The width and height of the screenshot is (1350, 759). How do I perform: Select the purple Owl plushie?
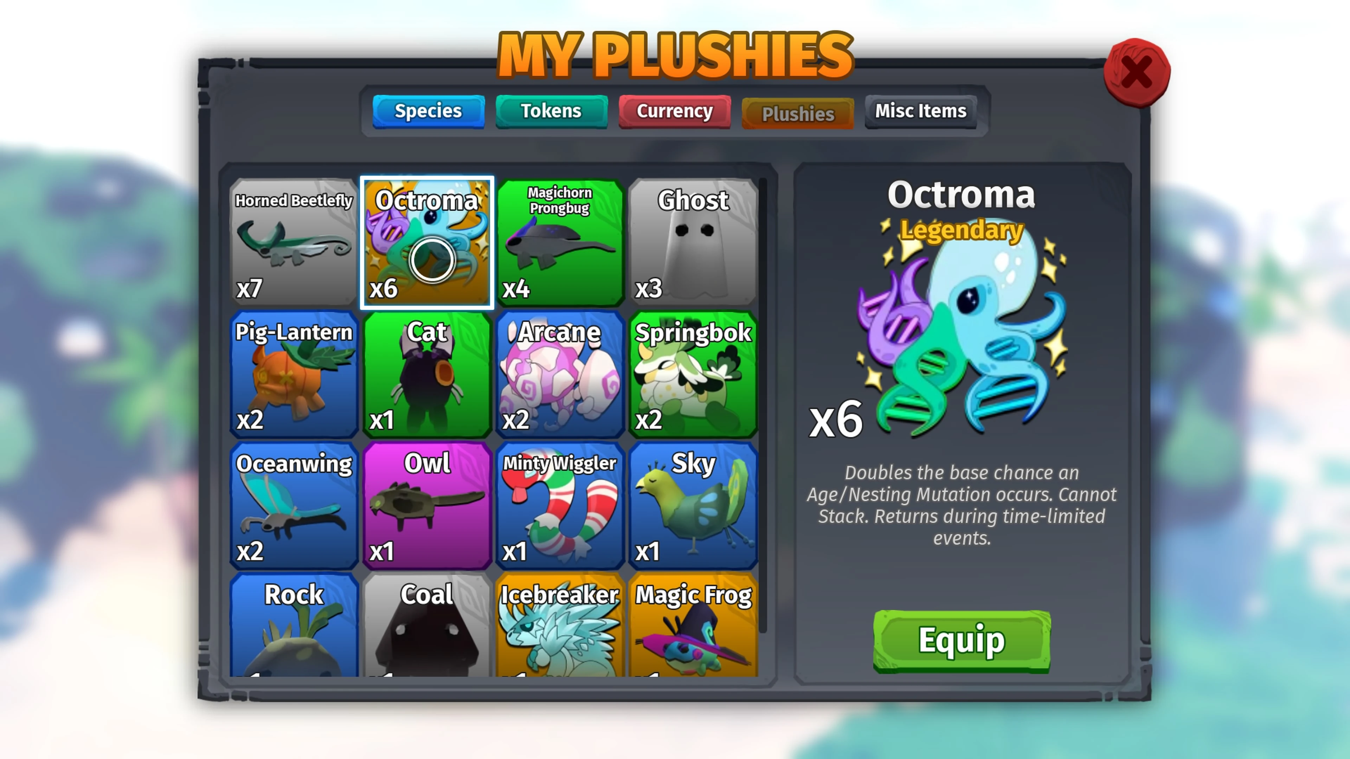click(x=427, y=506)
